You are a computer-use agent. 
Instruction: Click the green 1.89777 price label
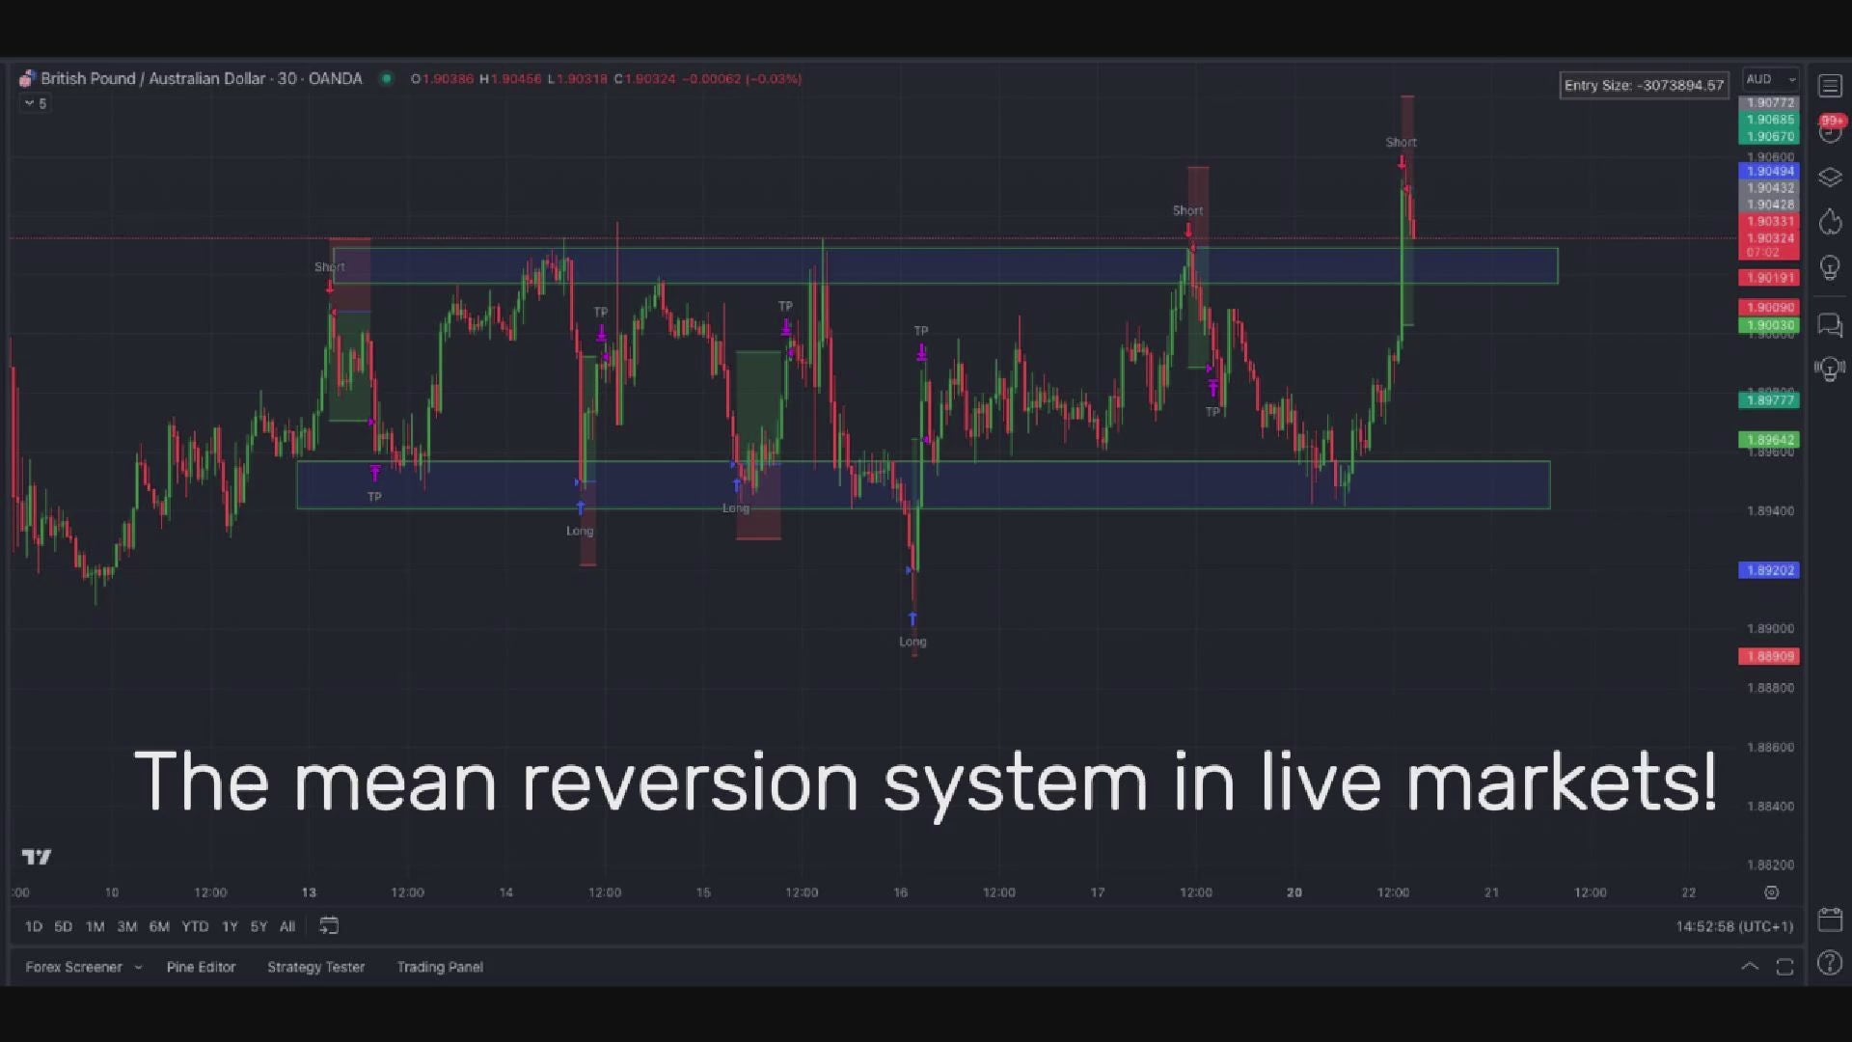[1769, 400]
